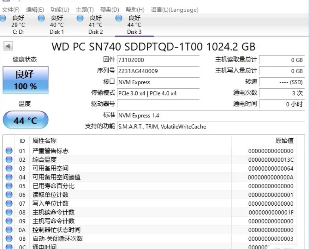Viewport: 309px width, 249px height.
Task: Click the standard field NVM Express 1.4
Action: tap(211, 116)
